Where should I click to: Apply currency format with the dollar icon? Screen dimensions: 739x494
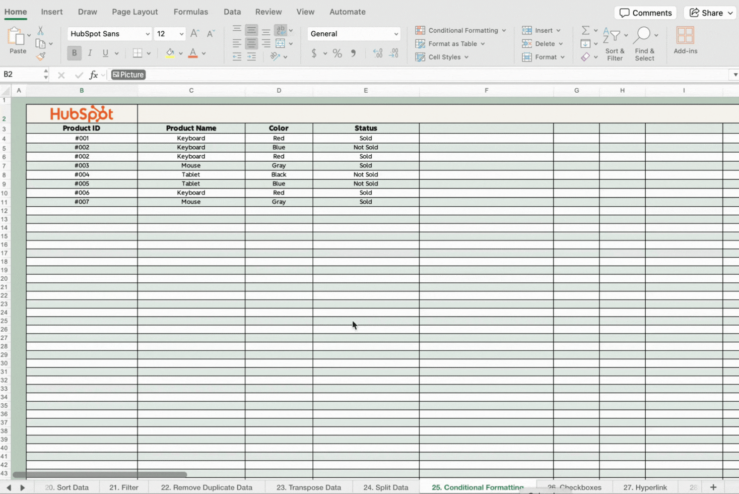314,53
